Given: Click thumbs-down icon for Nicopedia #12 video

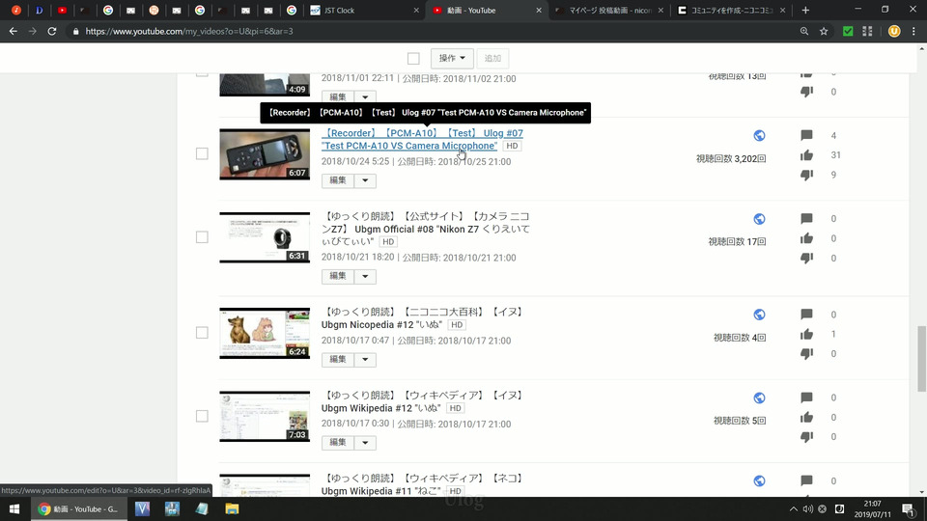Looking at the screenshot, I should coord(806,354).
